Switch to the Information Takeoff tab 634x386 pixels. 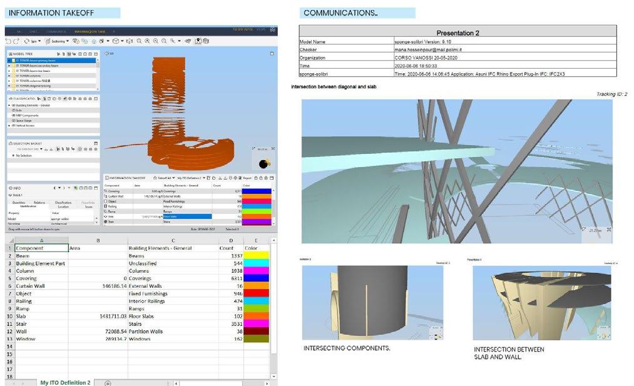[x=89, y=31]
